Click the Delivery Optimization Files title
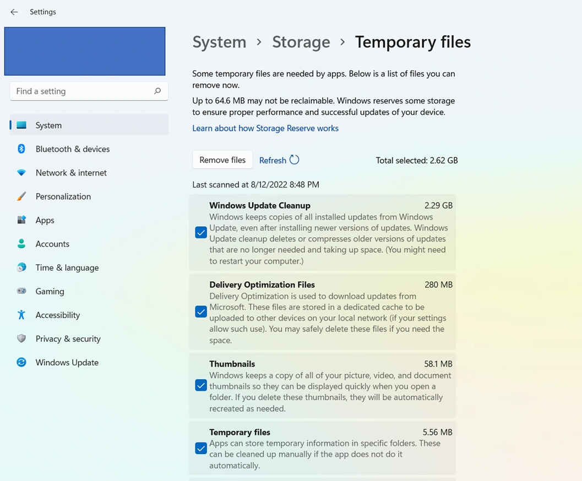Screen dimensions: 582x481 262,285
